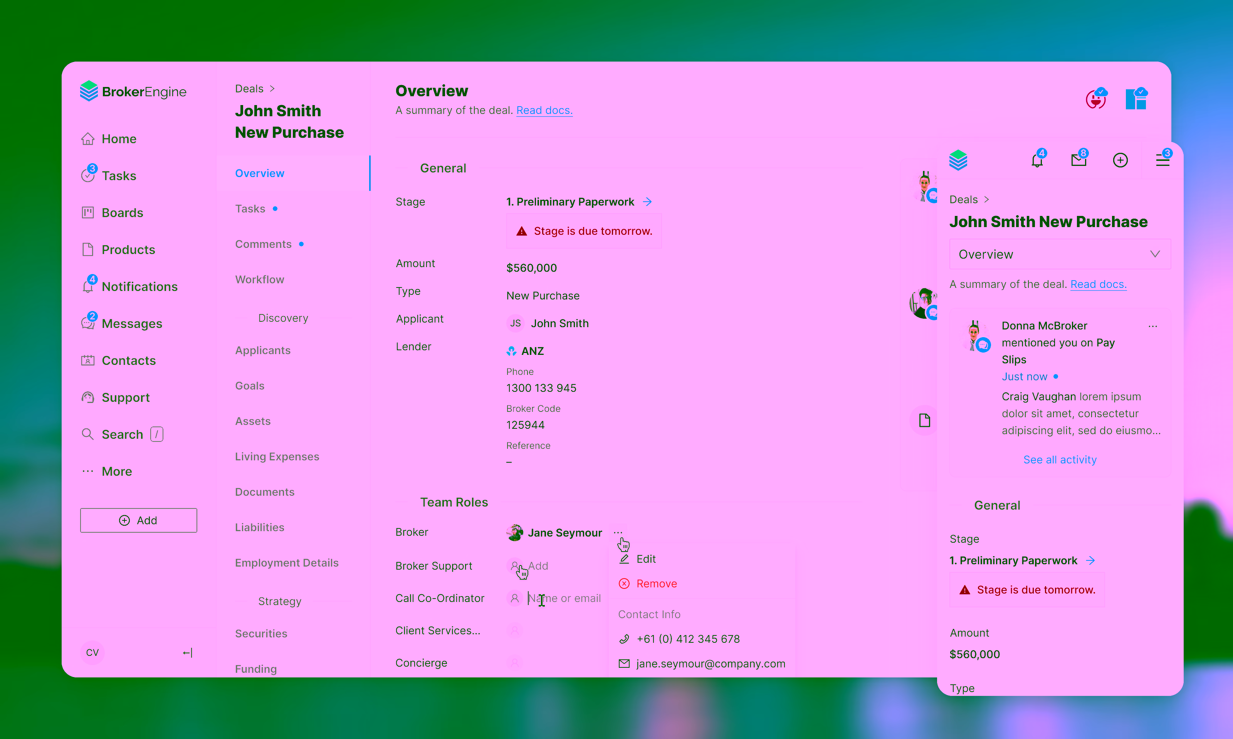The width and height of the screenshot is (1233, 739).
Task: Click the plus icon in the right panel header
Action: pos(1120,160)
